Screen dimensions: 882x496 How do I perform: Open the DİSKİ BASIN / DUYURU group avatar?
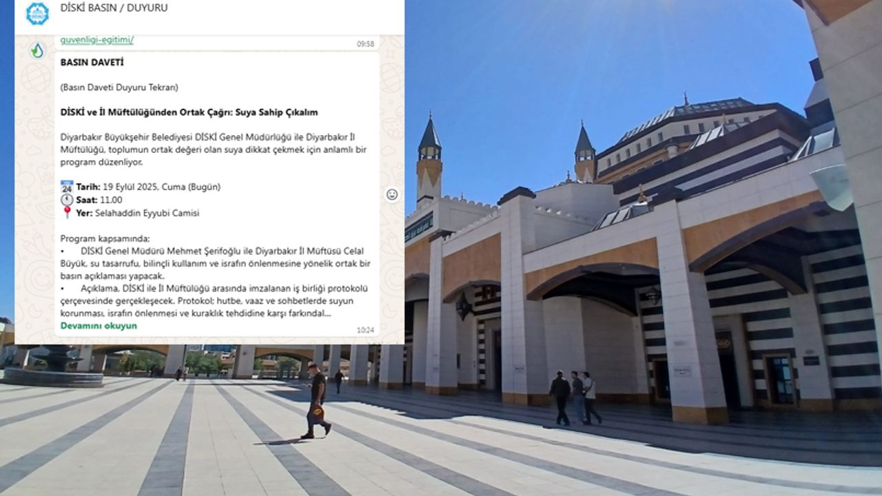(x=37, y=12)
